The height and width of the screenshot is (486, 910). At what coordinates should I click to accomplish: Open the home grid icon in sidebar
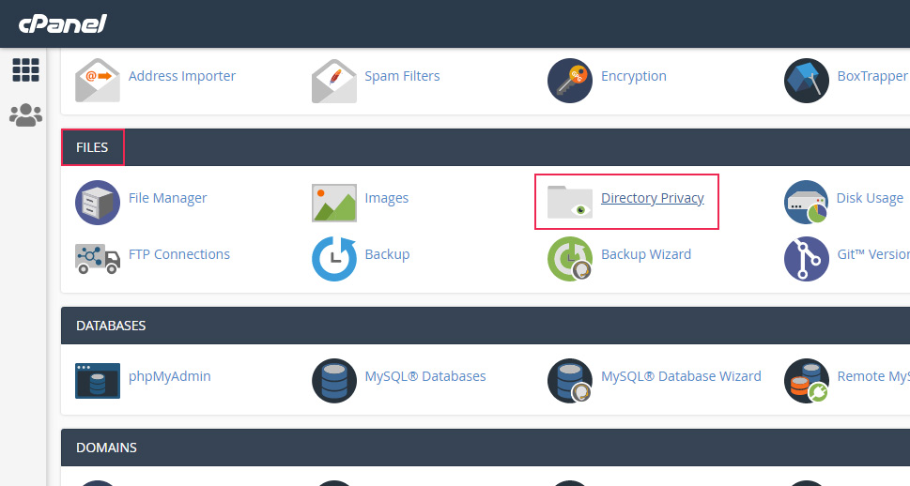(x=25, y=70)
